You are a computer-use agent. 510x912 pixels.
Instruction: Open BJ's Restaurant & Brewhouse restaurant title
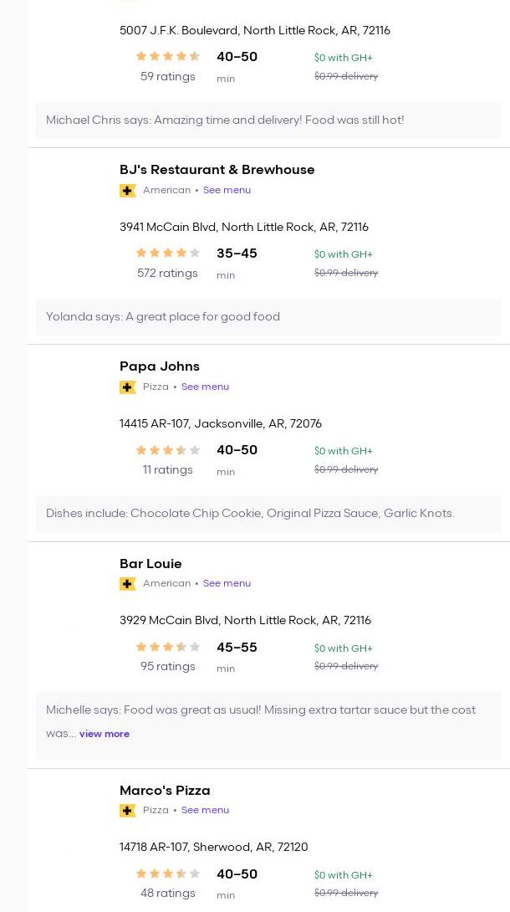217,170
